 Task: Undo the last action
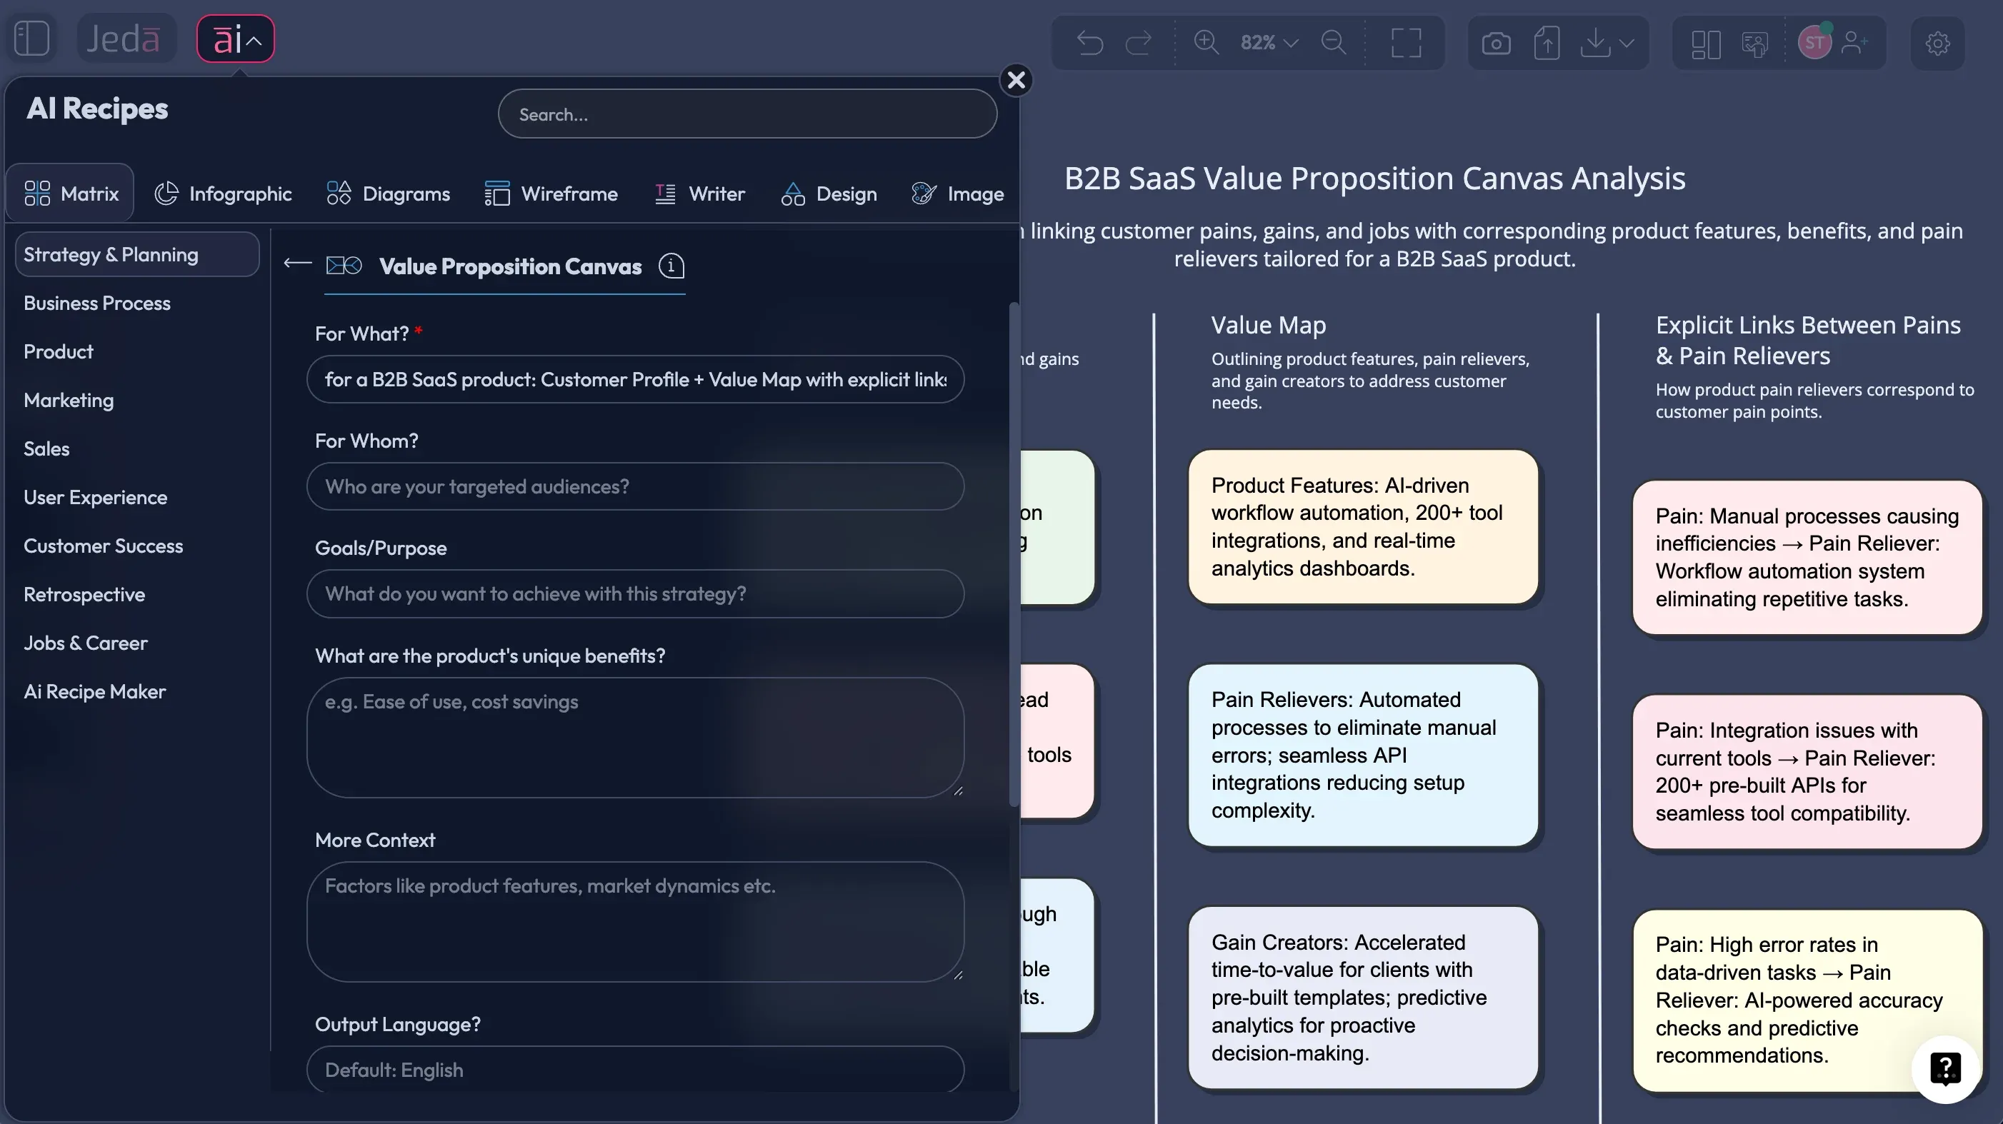tap(1089, 43)
